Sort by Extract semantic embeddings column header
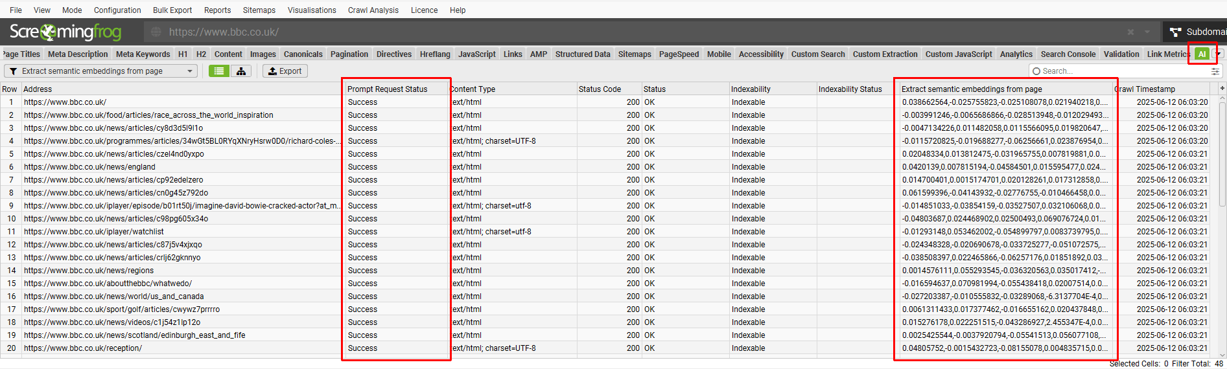Viewport: 1227px width, 369px height. [1005, 89]
